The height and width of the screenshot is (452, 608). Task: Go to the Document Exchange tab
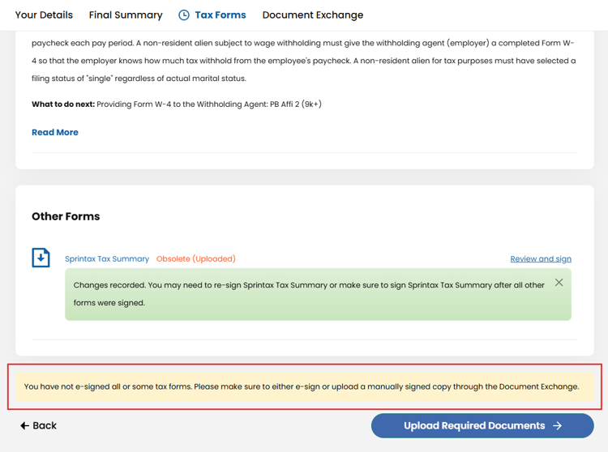coord(313,15)
